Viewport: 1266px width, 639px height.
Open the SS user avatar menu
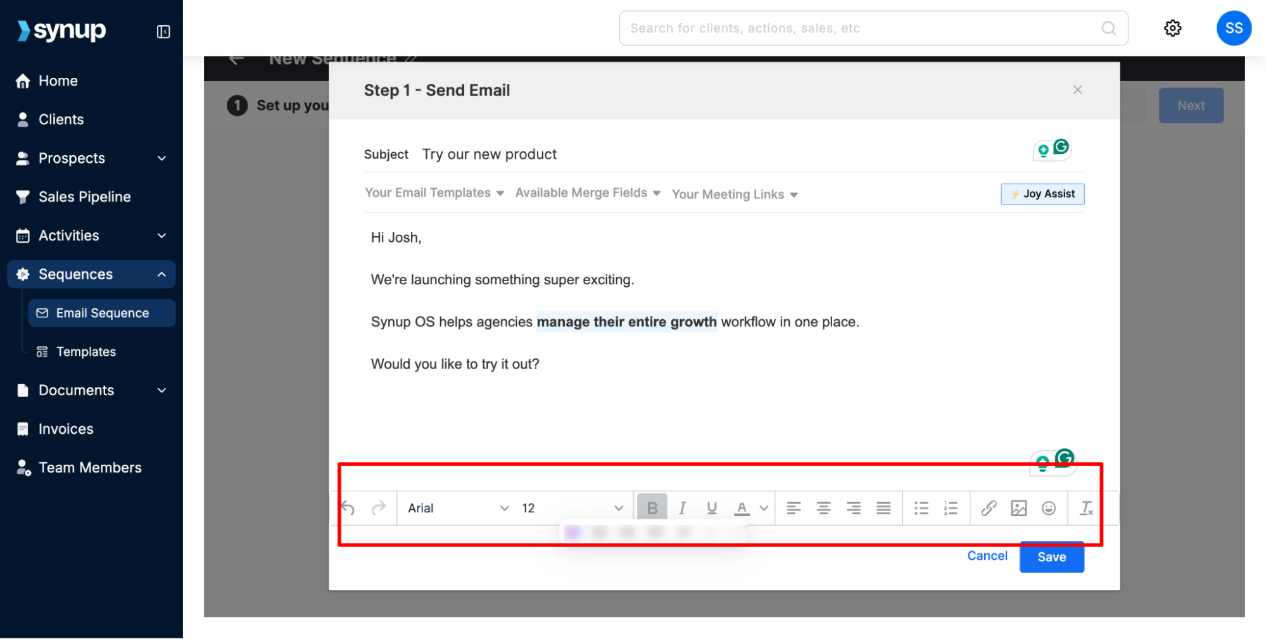(1234, 28)
